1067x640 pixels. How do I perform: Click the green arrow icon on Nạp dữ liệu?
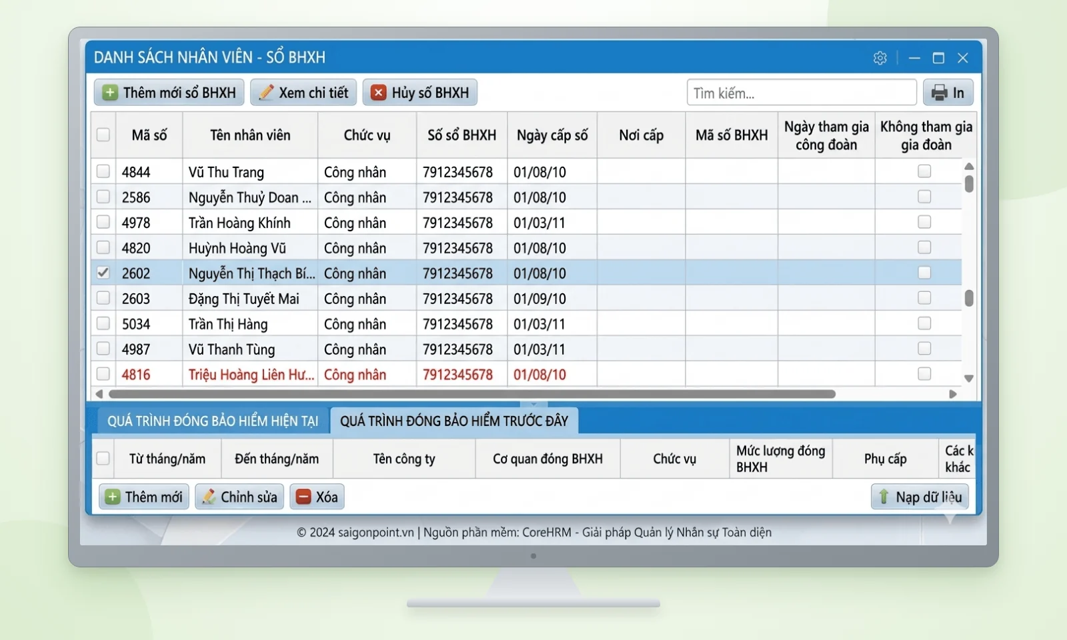pyautogui.click(x=884, y=497)
